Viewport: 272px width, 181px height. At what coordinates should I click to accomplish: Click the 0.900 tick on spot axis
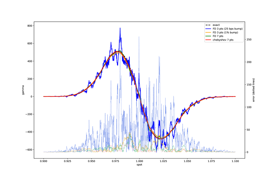(x=44, y=161)
